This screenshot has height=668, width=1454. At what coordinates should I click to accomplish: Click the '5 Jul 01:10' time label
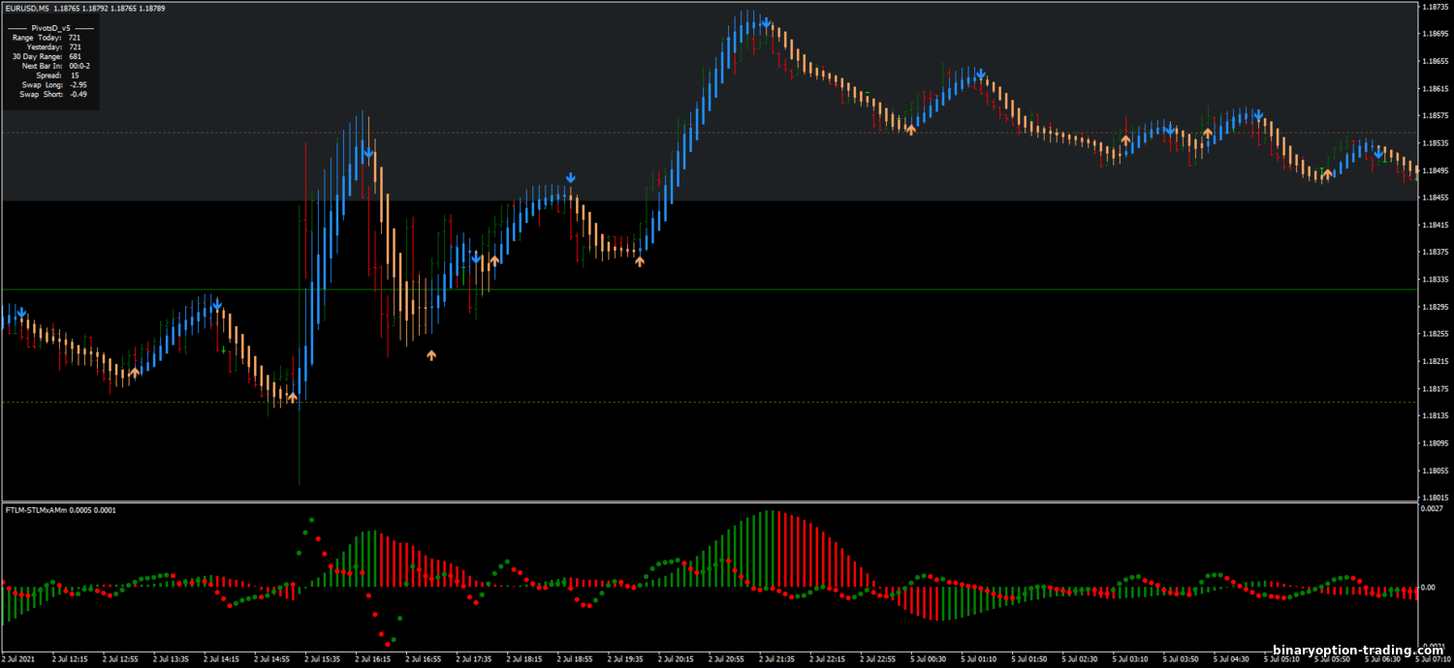click(x=978, y=659)
